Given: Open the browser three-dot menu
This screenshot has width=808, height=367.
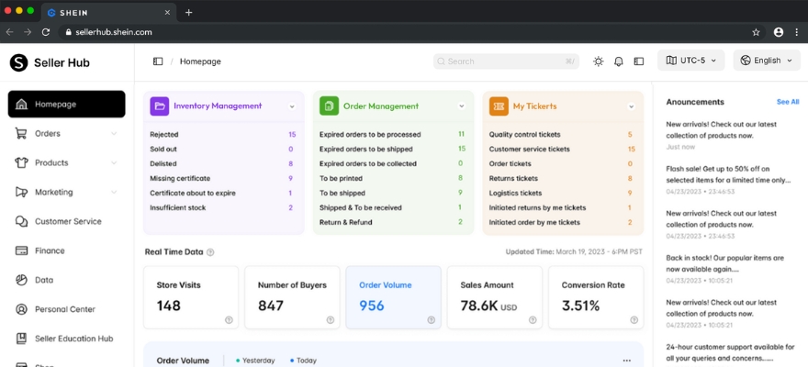Looking at the screenshot, I should click(796, 32).
